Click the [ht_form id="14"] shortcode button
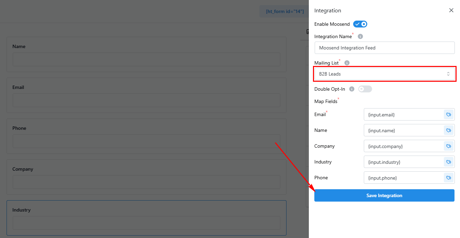460x238 pixels. [284, 11]
